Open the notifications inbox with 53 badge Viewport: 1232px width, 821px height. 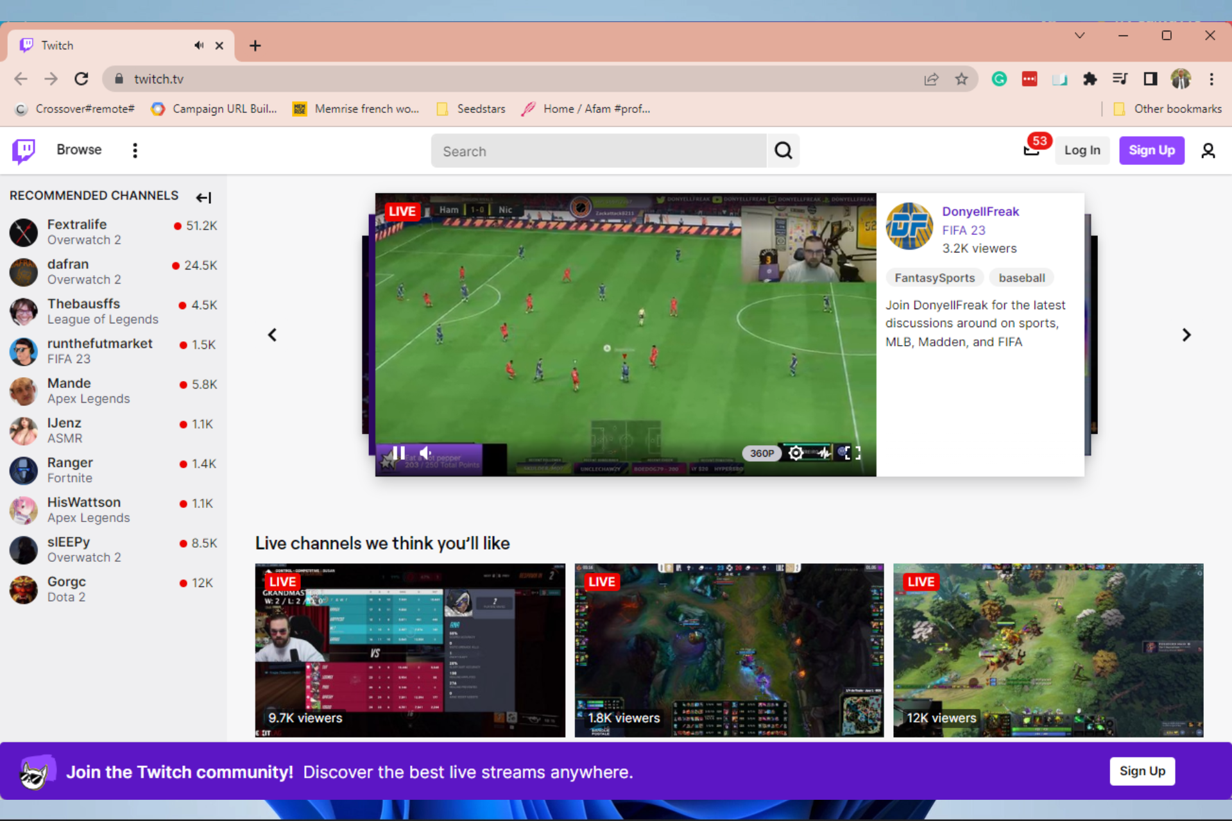click(1032, 151)
